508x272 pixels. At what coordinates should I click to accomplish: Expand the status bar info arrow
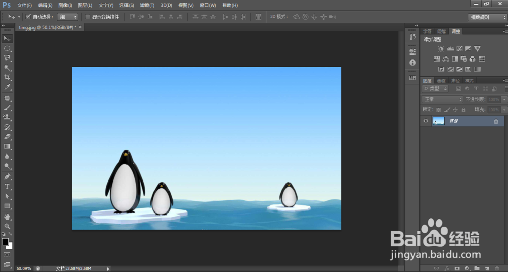(x=108, y=269)
